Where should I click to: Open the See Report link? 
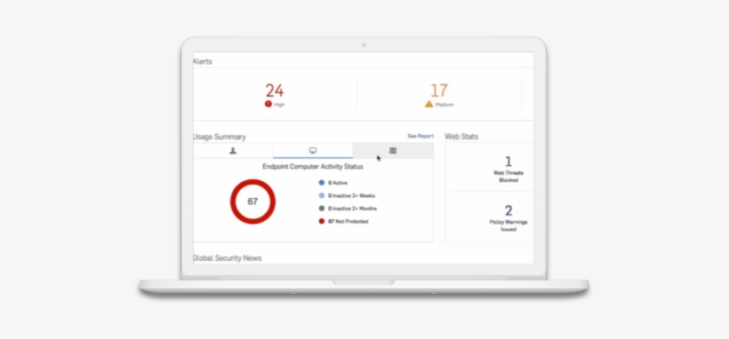[421, 136]
